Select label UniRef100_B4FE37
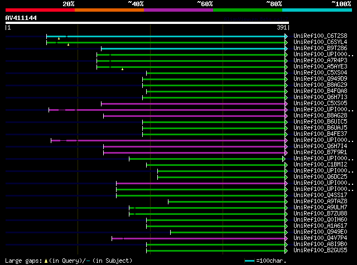 click(x=320, y=134)
